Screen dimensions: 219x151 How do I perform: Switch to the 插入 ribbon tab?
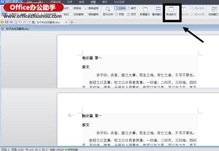point(41,2)
